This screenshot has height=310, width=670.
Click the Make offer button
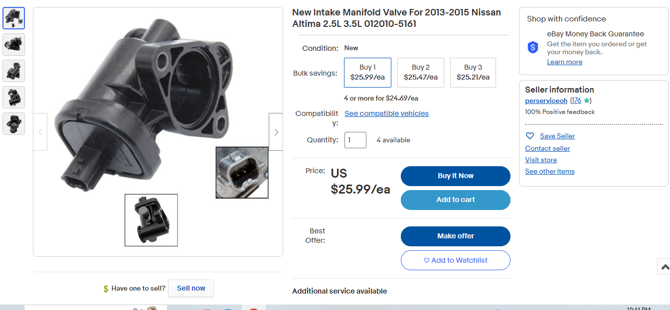pos(455,236)
